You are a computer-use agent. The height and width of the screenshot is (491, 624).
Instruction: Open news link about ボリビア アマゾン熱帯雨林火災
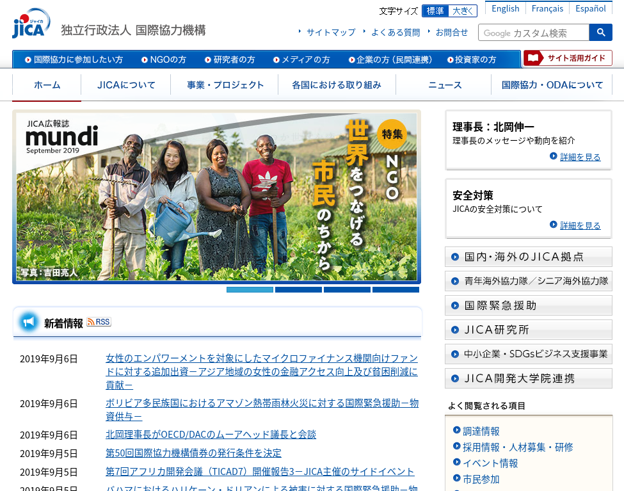pyautogui.click(x=262, y=409)
